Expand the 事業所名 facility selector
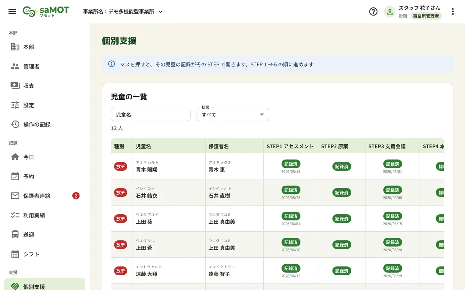Image resolution: width=465 pixels, height=290 pixels. 123,12
